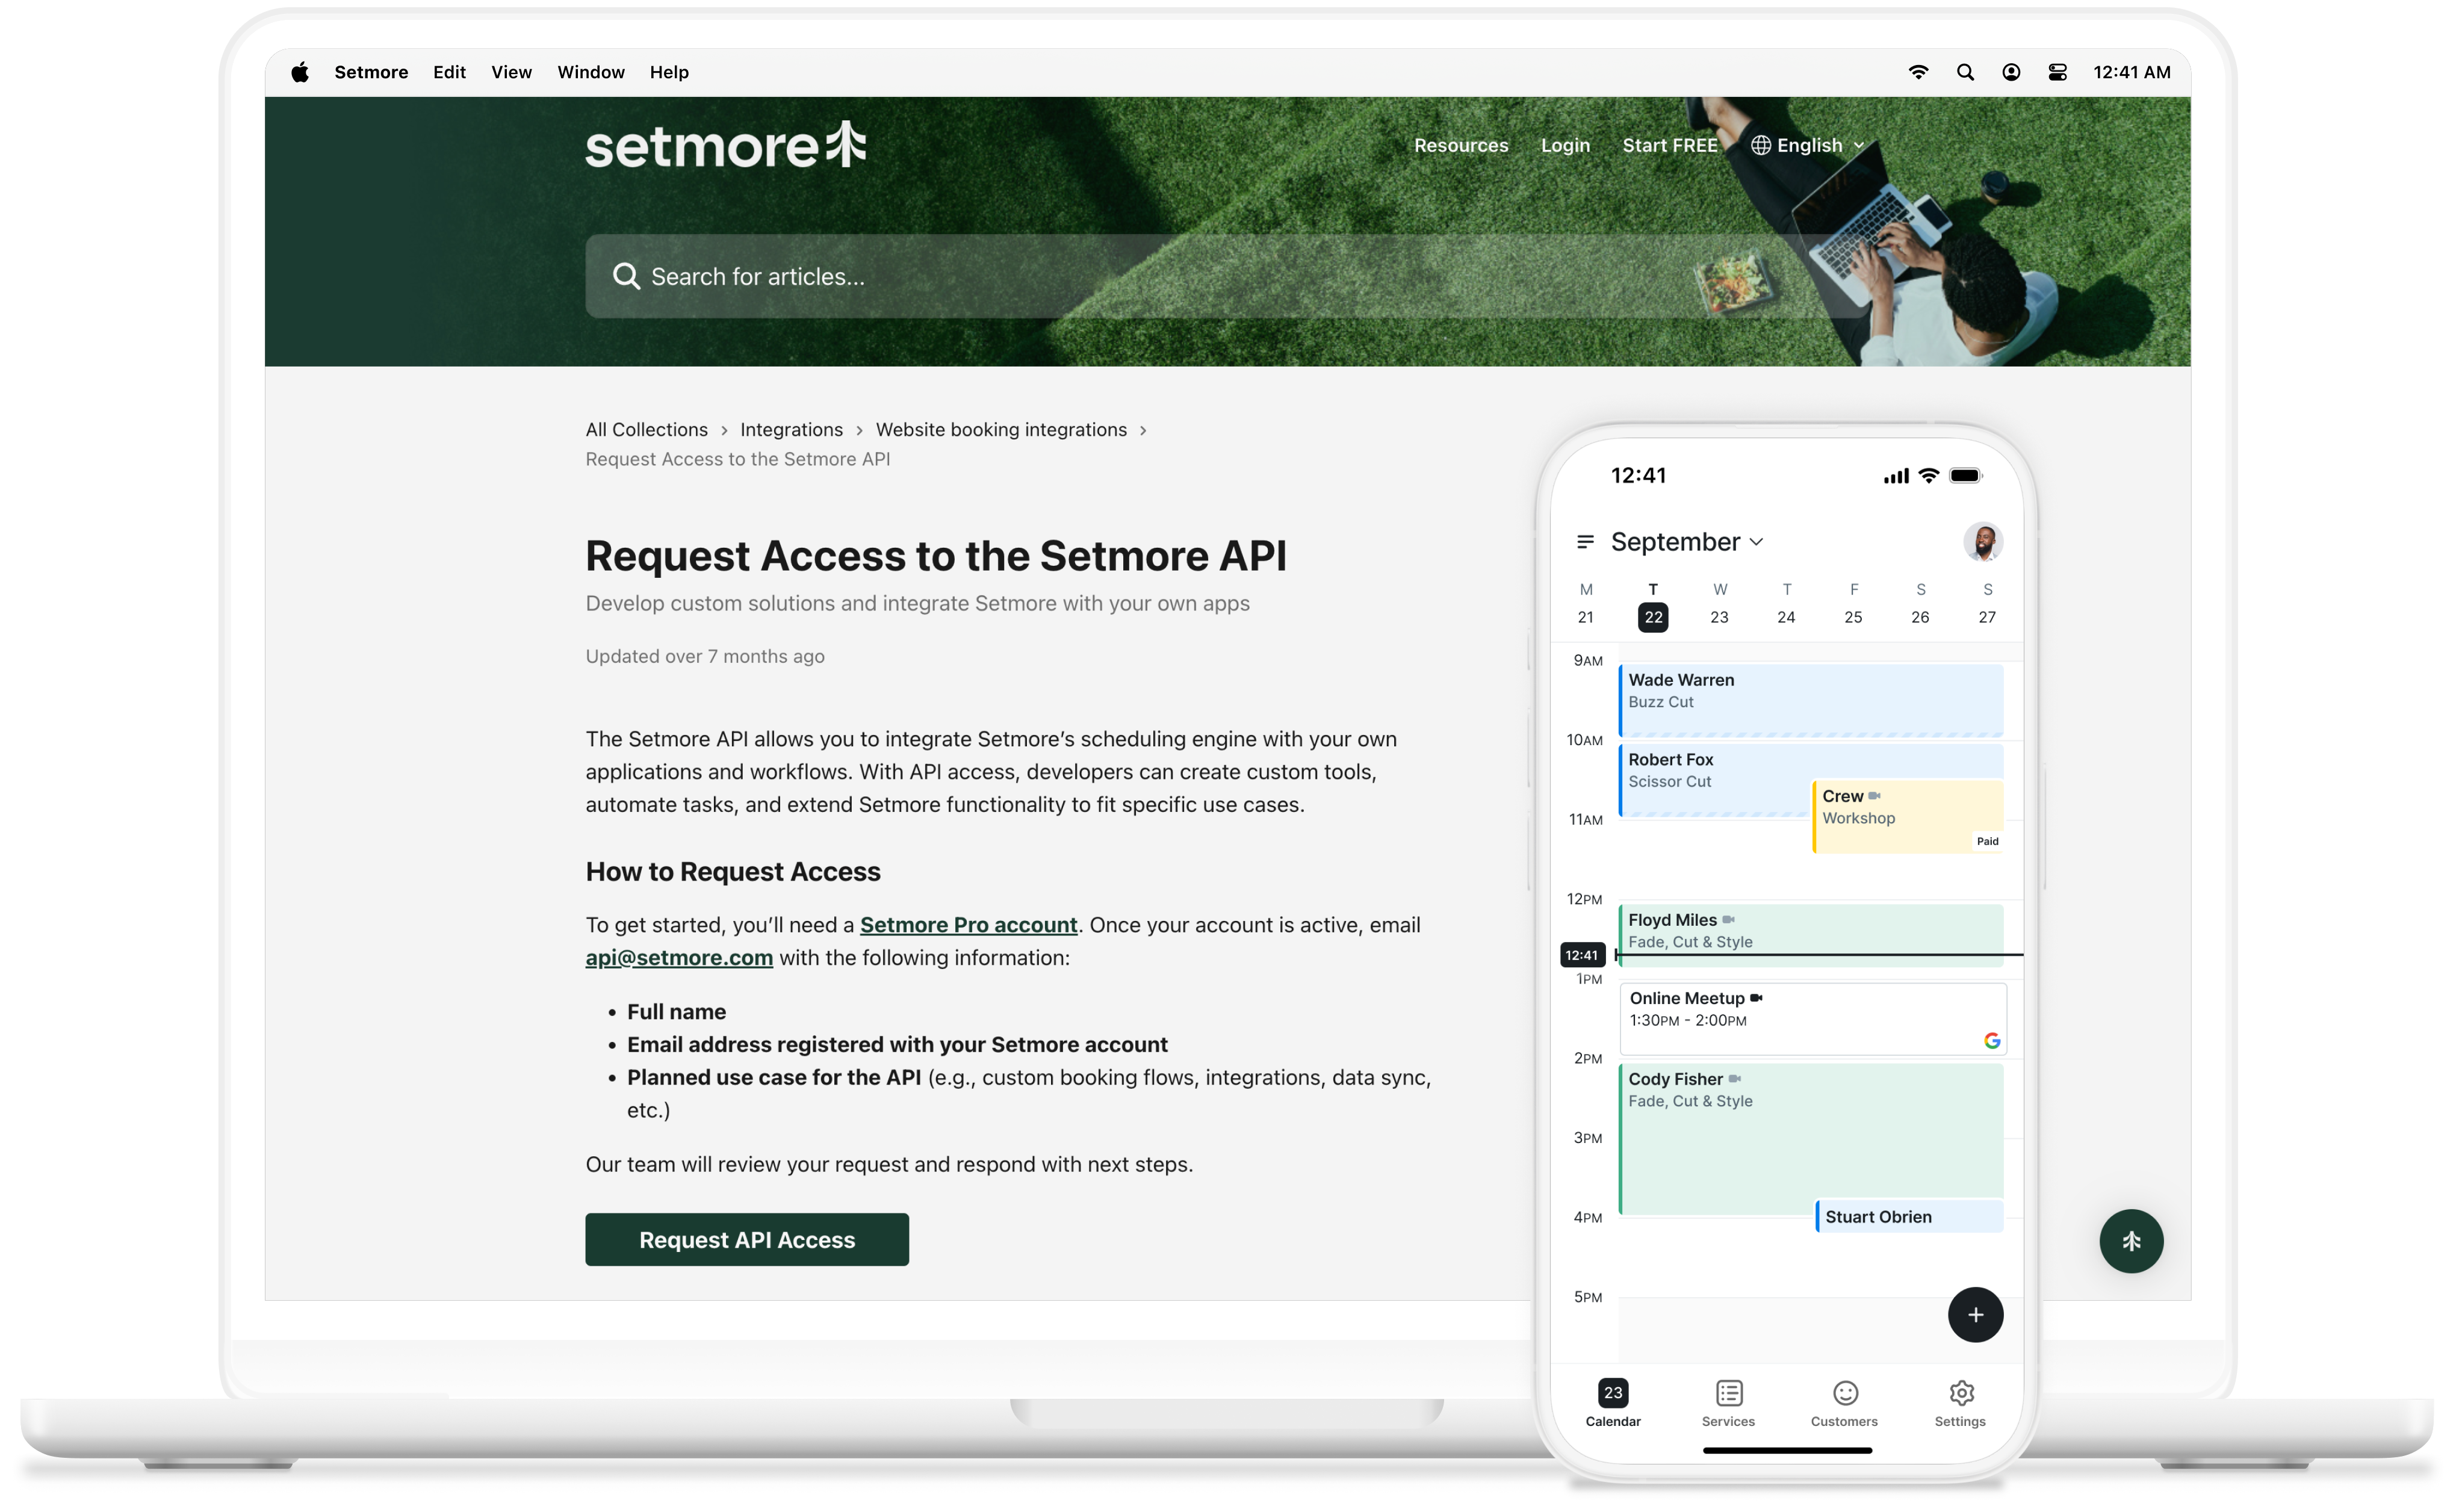
Task: Select Sunday 27 in week strip
Action: (x=1988, y=604)
